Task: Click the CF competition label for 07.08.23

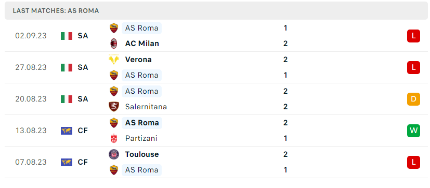Action: coord(83,162)
